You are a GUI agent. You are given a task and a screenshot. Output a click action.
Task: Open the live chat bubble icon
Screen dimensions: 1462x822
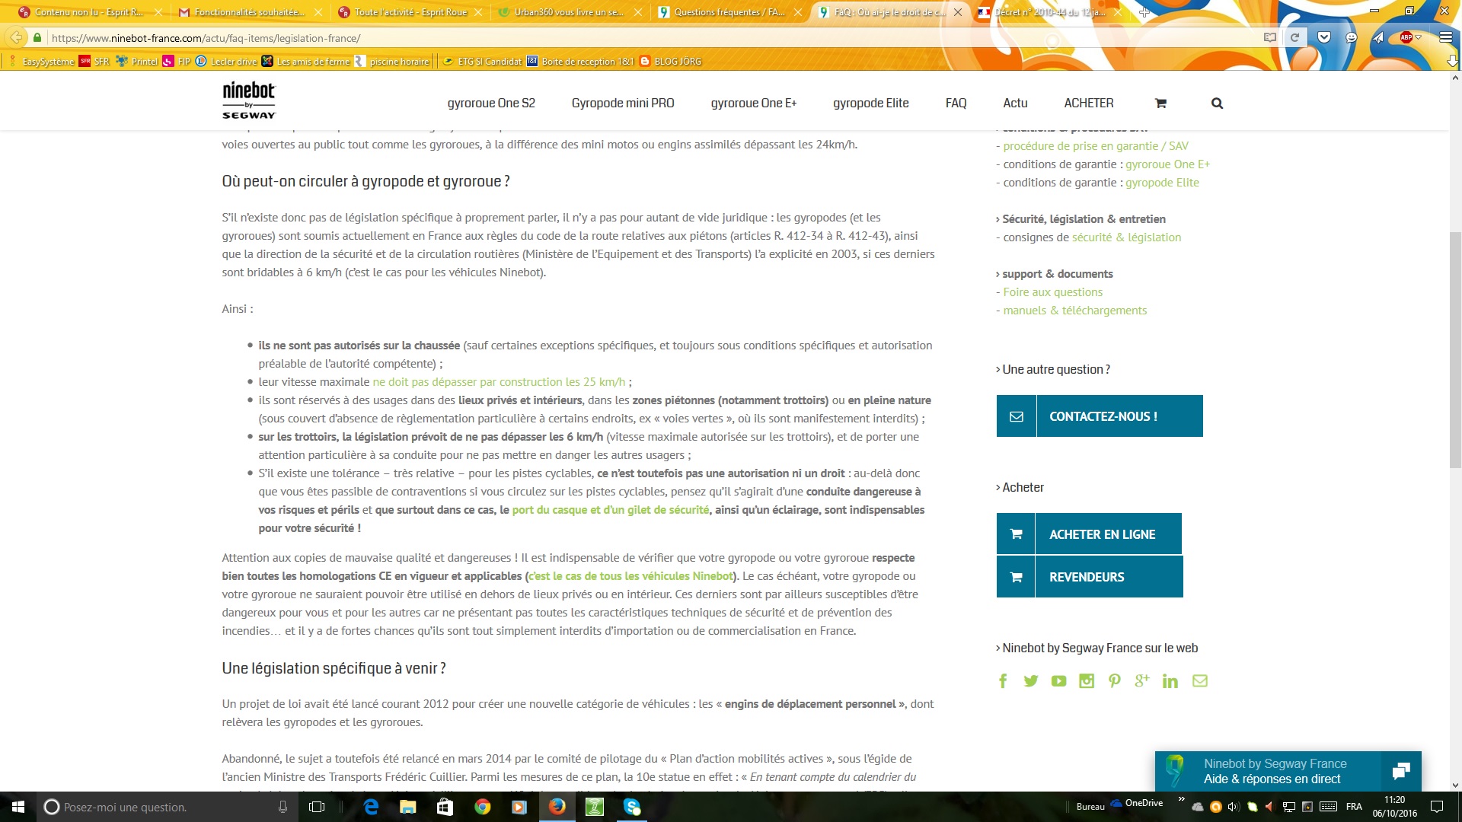[1401, 771]
